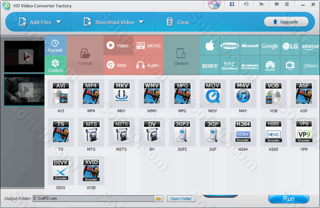Pick the XVID encoder

pos(91,170)
